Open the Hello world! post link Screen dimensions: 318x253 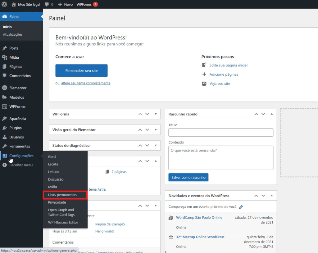[105, 231]
